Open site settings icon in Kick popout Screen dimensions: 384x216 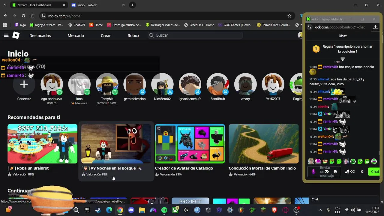click(310, 27)
